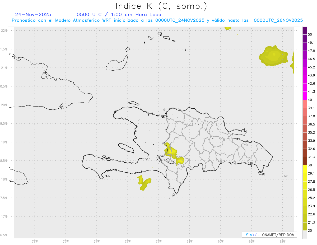
Task: Click the colorbar value "33.9"
Action: tap(311, 141)
